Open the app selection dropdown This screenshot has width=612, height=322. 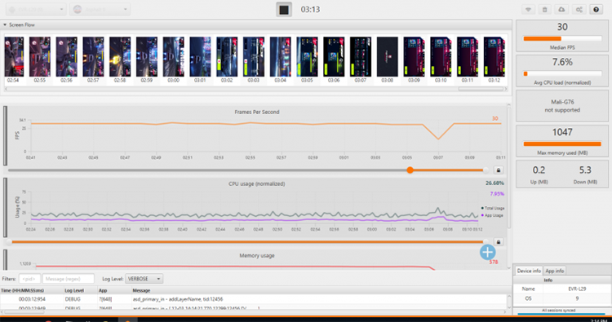coord(100,9)
